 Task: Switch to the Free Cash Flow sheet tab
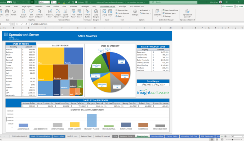tap(157, 136)
